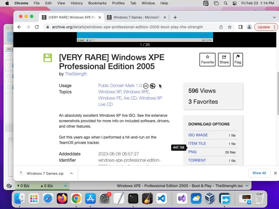Image resolution: width=279 pixels, height=209 pixels.
Task: Click the site info lock icon
Action: click(x=47, y=27)
